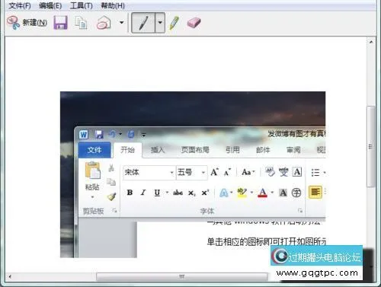Click the highlighted align left icon
Viewport: 381px width, 287px height.
pos(315,192)
